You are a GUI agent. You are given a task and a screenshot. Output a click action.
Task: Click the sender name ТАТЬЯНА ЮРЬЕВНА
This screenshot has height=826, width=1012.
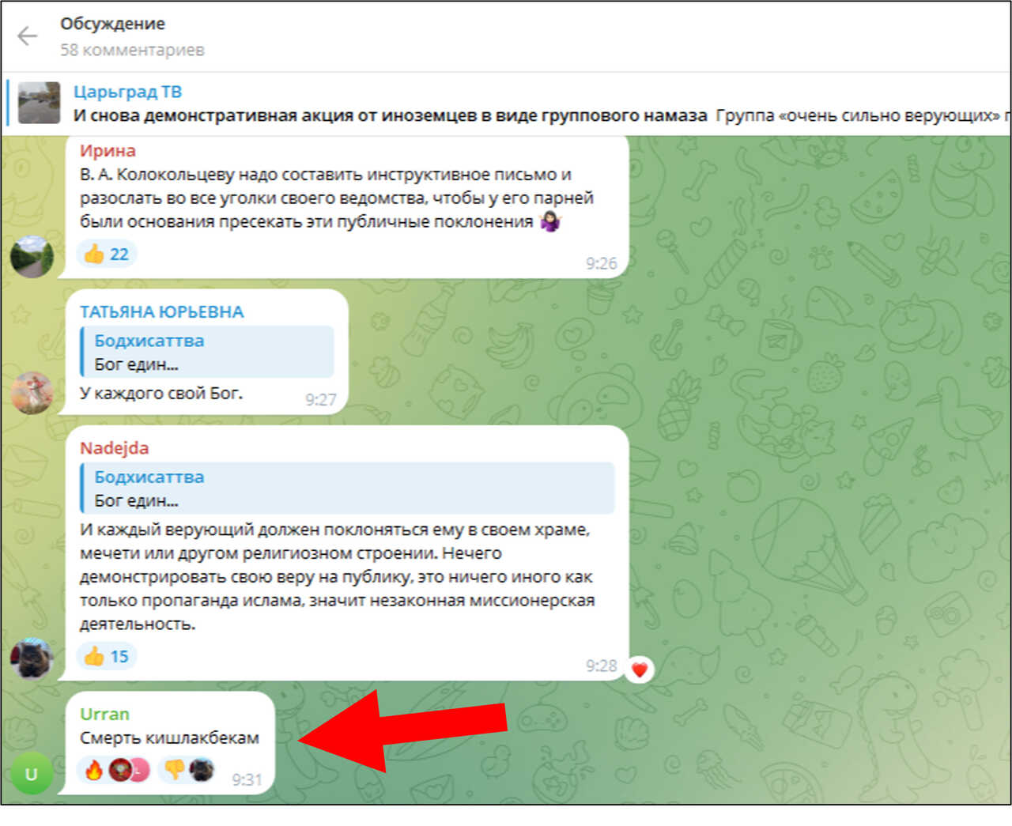[x=162, y=311]
